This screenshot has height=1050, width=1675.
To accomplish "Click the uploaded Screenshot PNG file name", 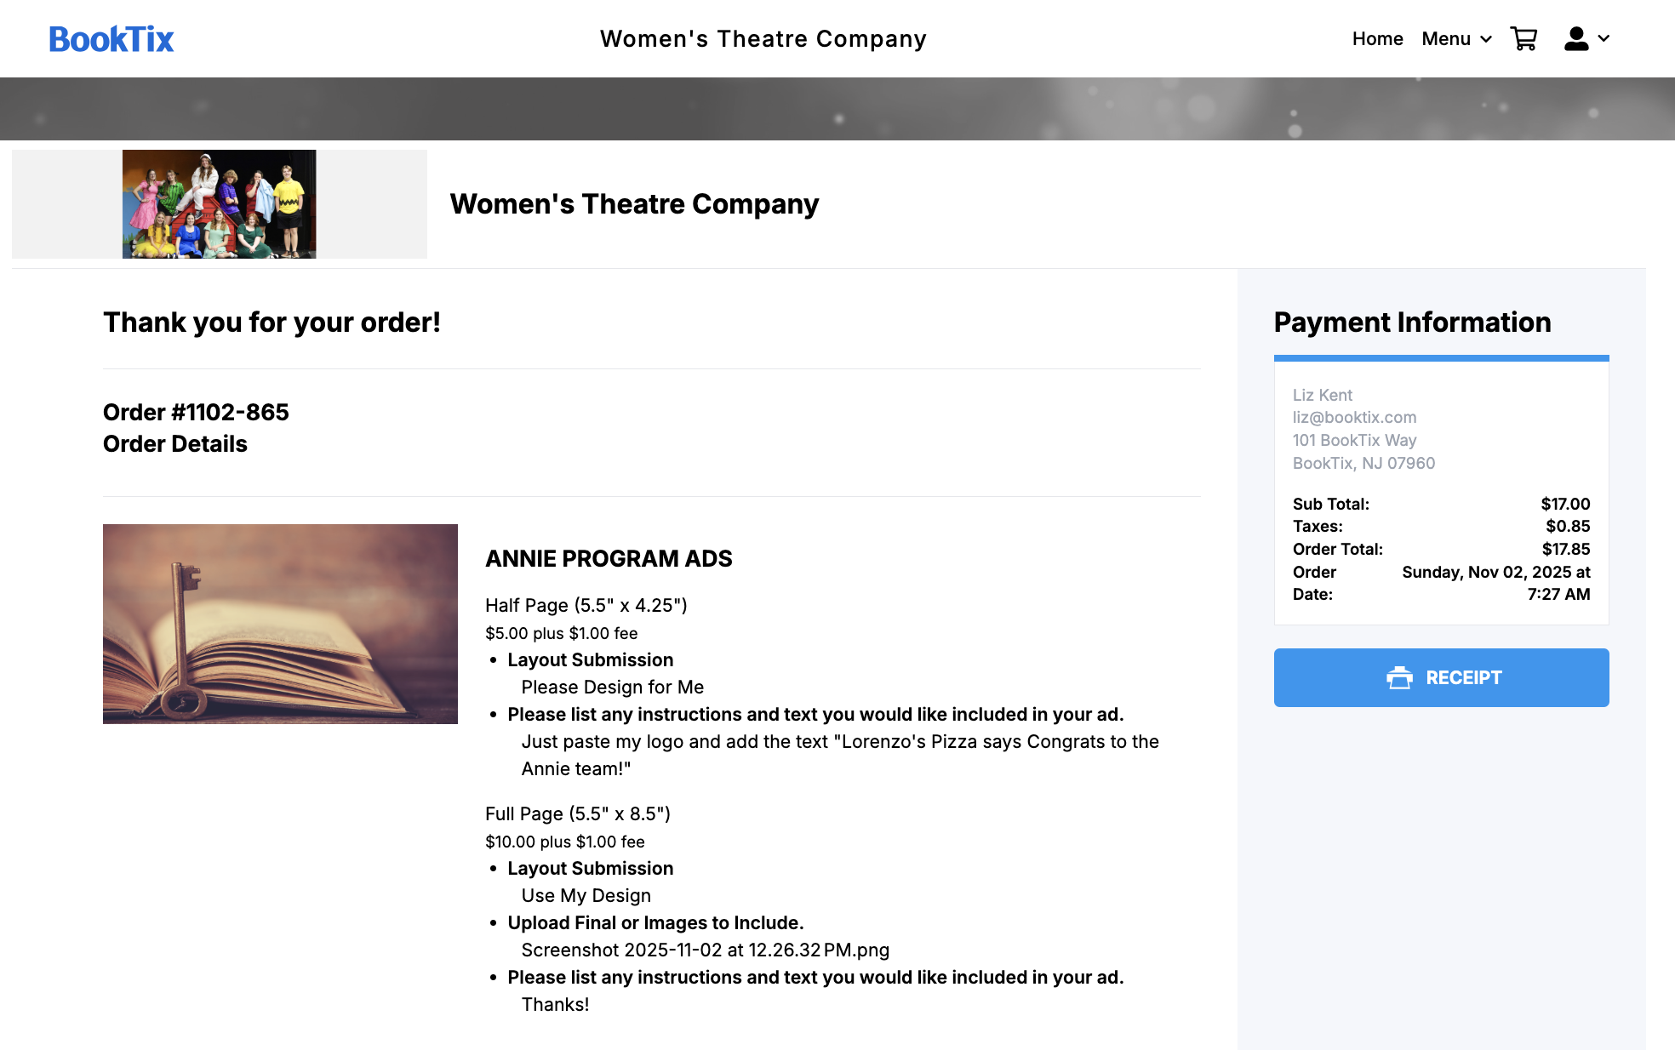I will click(x=705, y=950).
